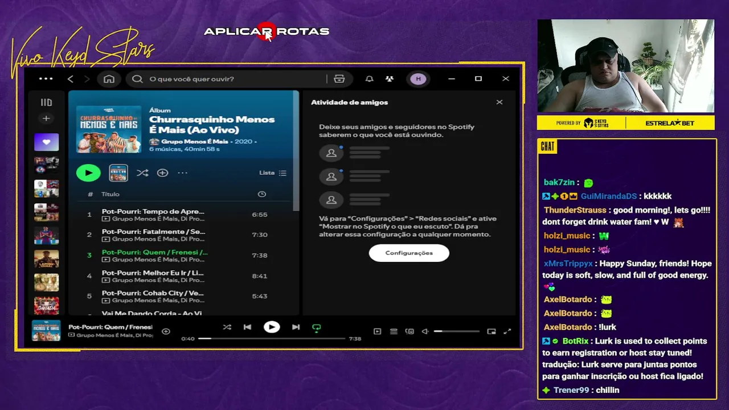Open the Liked Songs heart playlist
Screen dimensions: 729x410
(x=46, y=142)
